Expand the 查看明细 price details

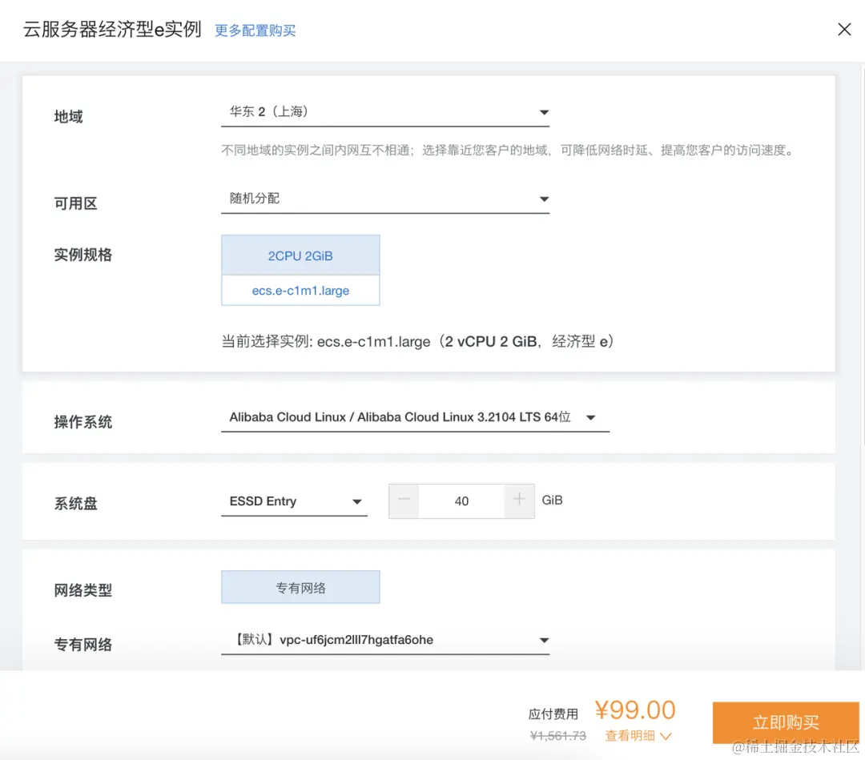point(633,735)
